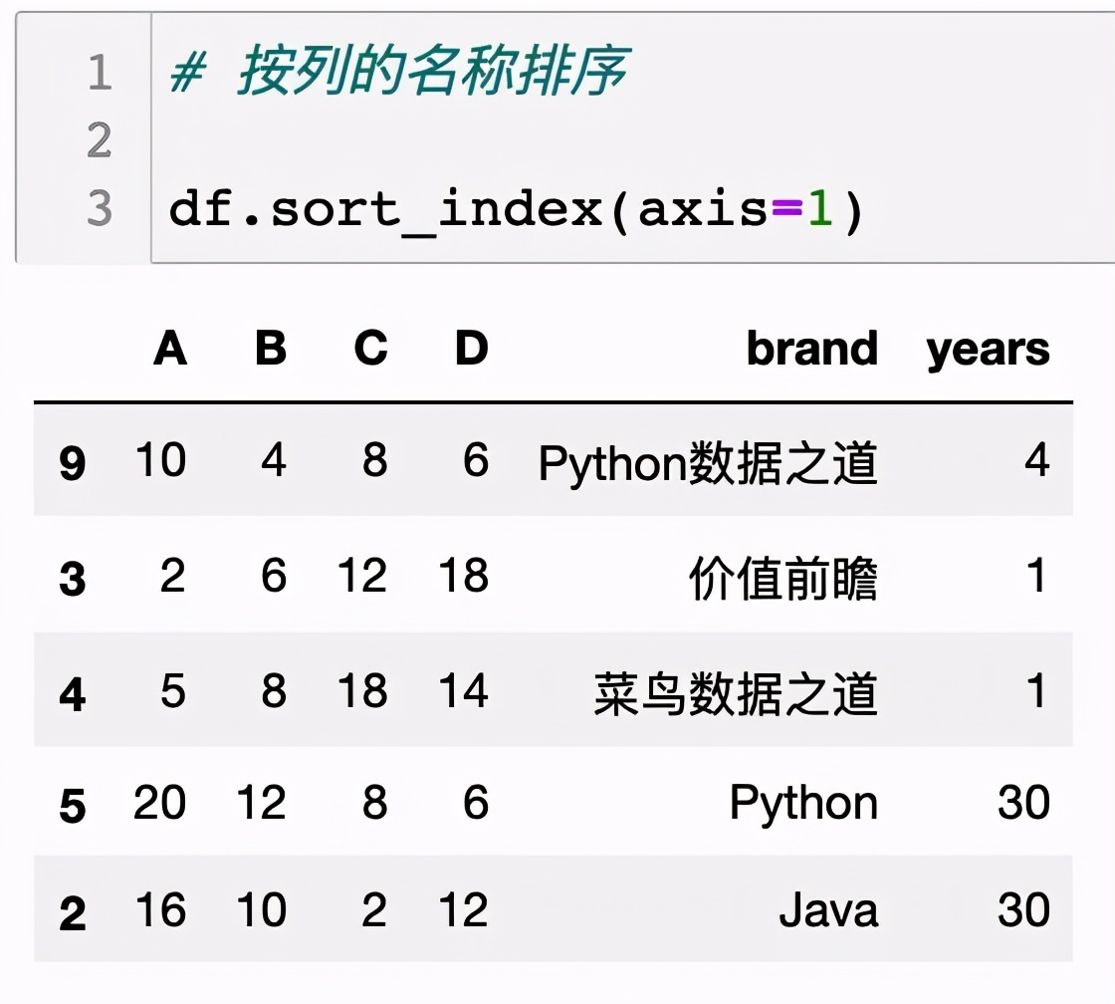Click value 4 in column B, row 9
Viewport: 1115px width, 1004px height.
point(274,459)
